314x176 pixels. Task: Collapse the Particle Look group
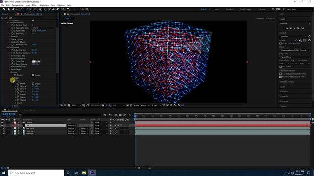click(x=7, y=47)
